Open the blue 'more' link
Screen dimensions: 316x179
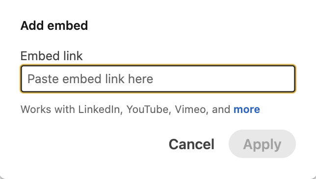coord(247,109)
